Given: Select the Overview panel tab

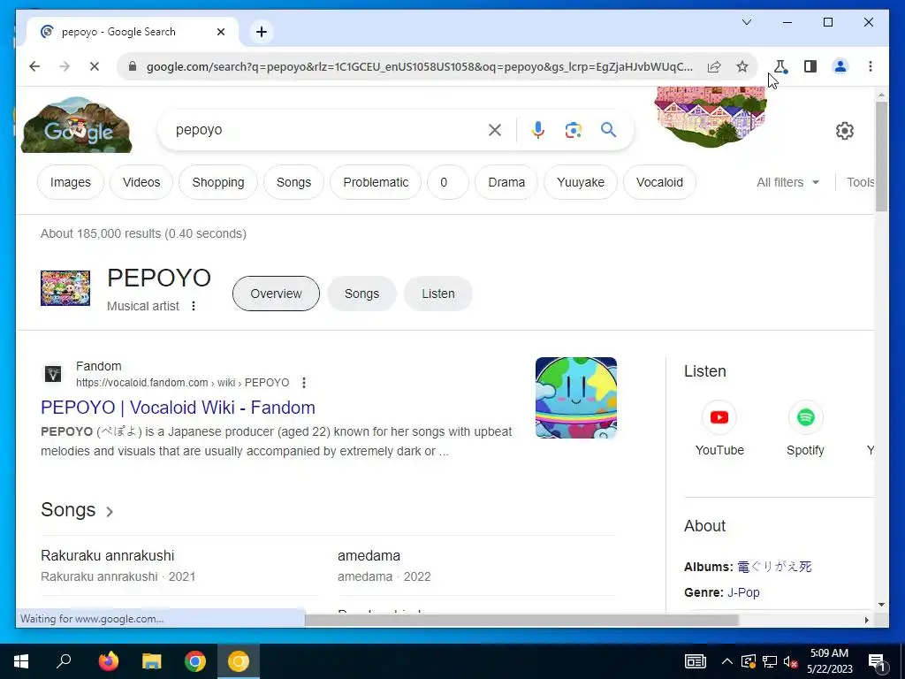Looking at the screenshot, I should tap(276, 294).
